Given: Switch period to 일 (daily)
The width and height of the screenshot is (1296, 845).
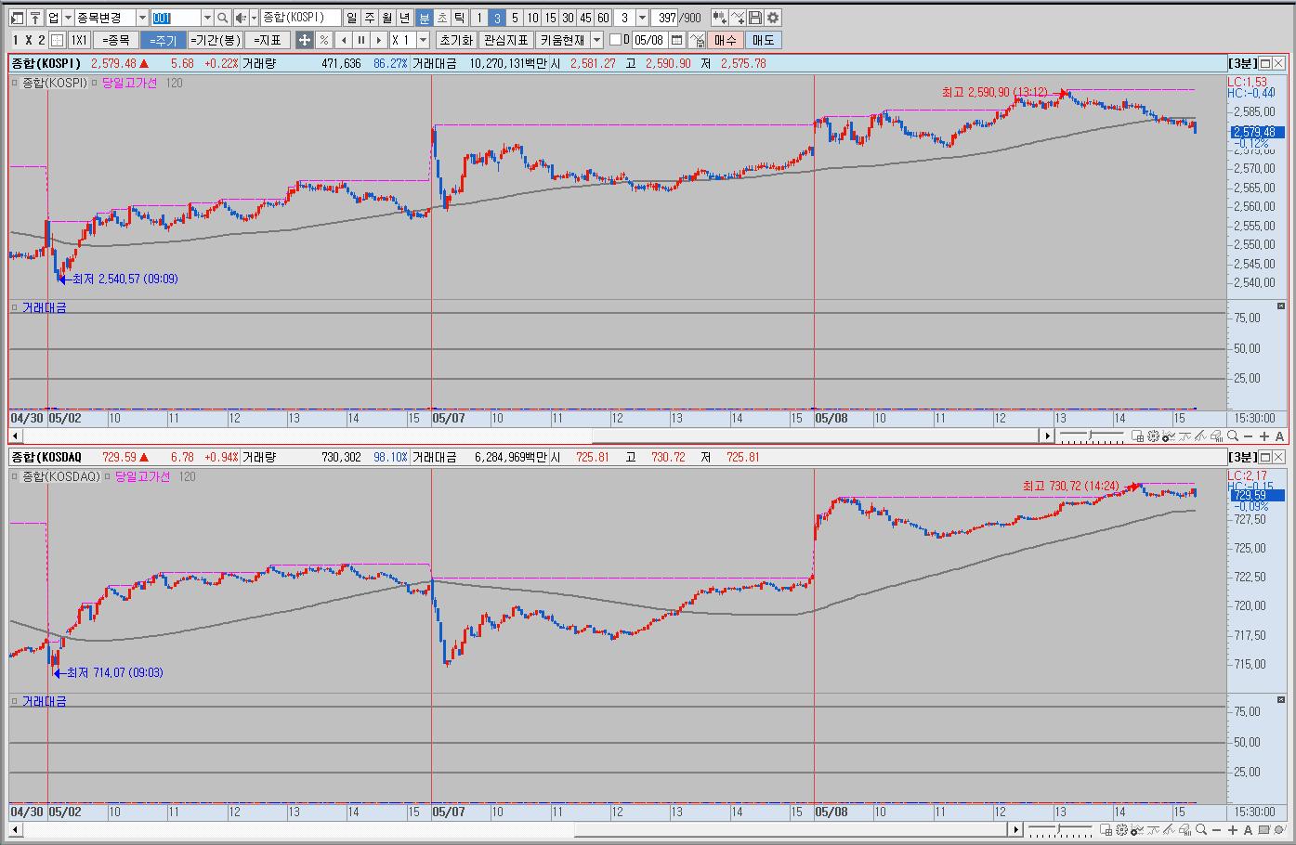Looking at the screenshot, I should pos(351,18).
